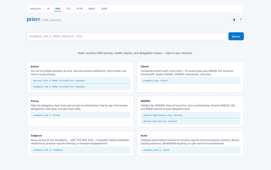Open the netray.info nav link

click(x=36, y=9)
